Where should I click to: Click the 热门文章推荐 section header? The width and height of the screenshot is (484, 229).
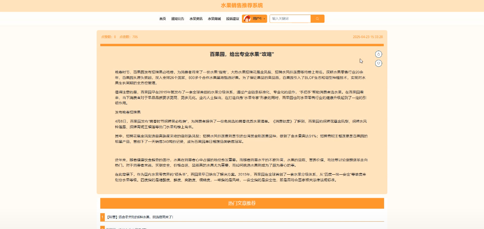tap(242, 203)
